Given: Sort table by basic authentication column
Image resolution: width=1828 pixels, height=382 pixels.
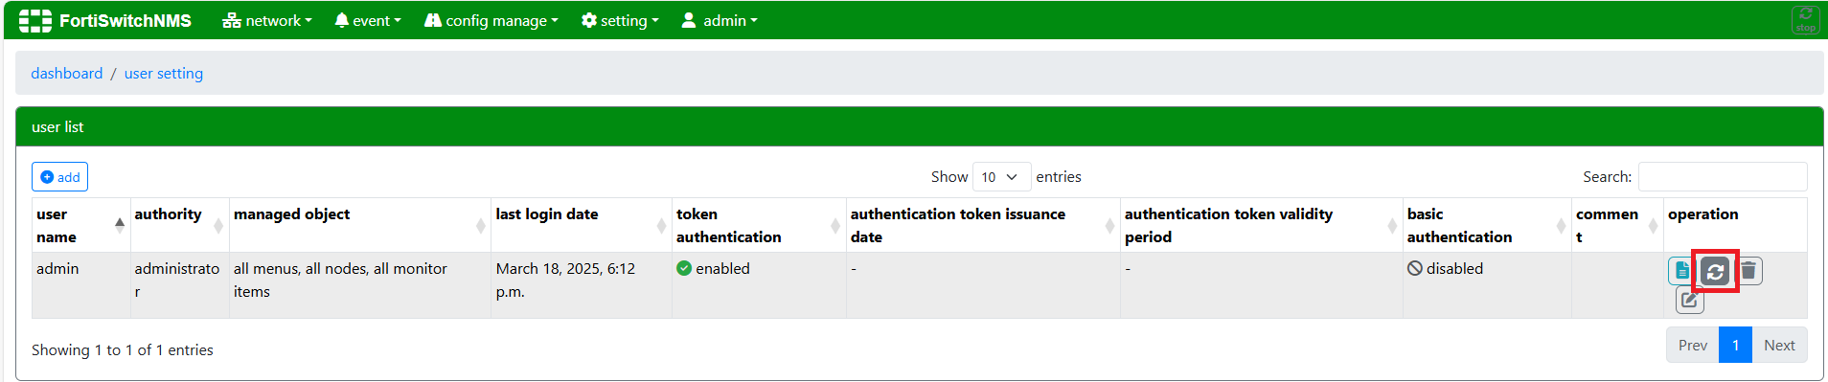Looking at the screenshot, I should click(1487, 225).
